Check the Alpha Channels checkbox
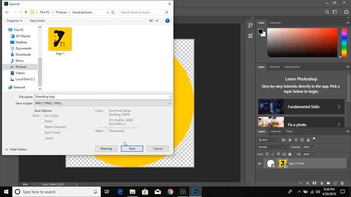351x197 pixels. coord(42,126)
